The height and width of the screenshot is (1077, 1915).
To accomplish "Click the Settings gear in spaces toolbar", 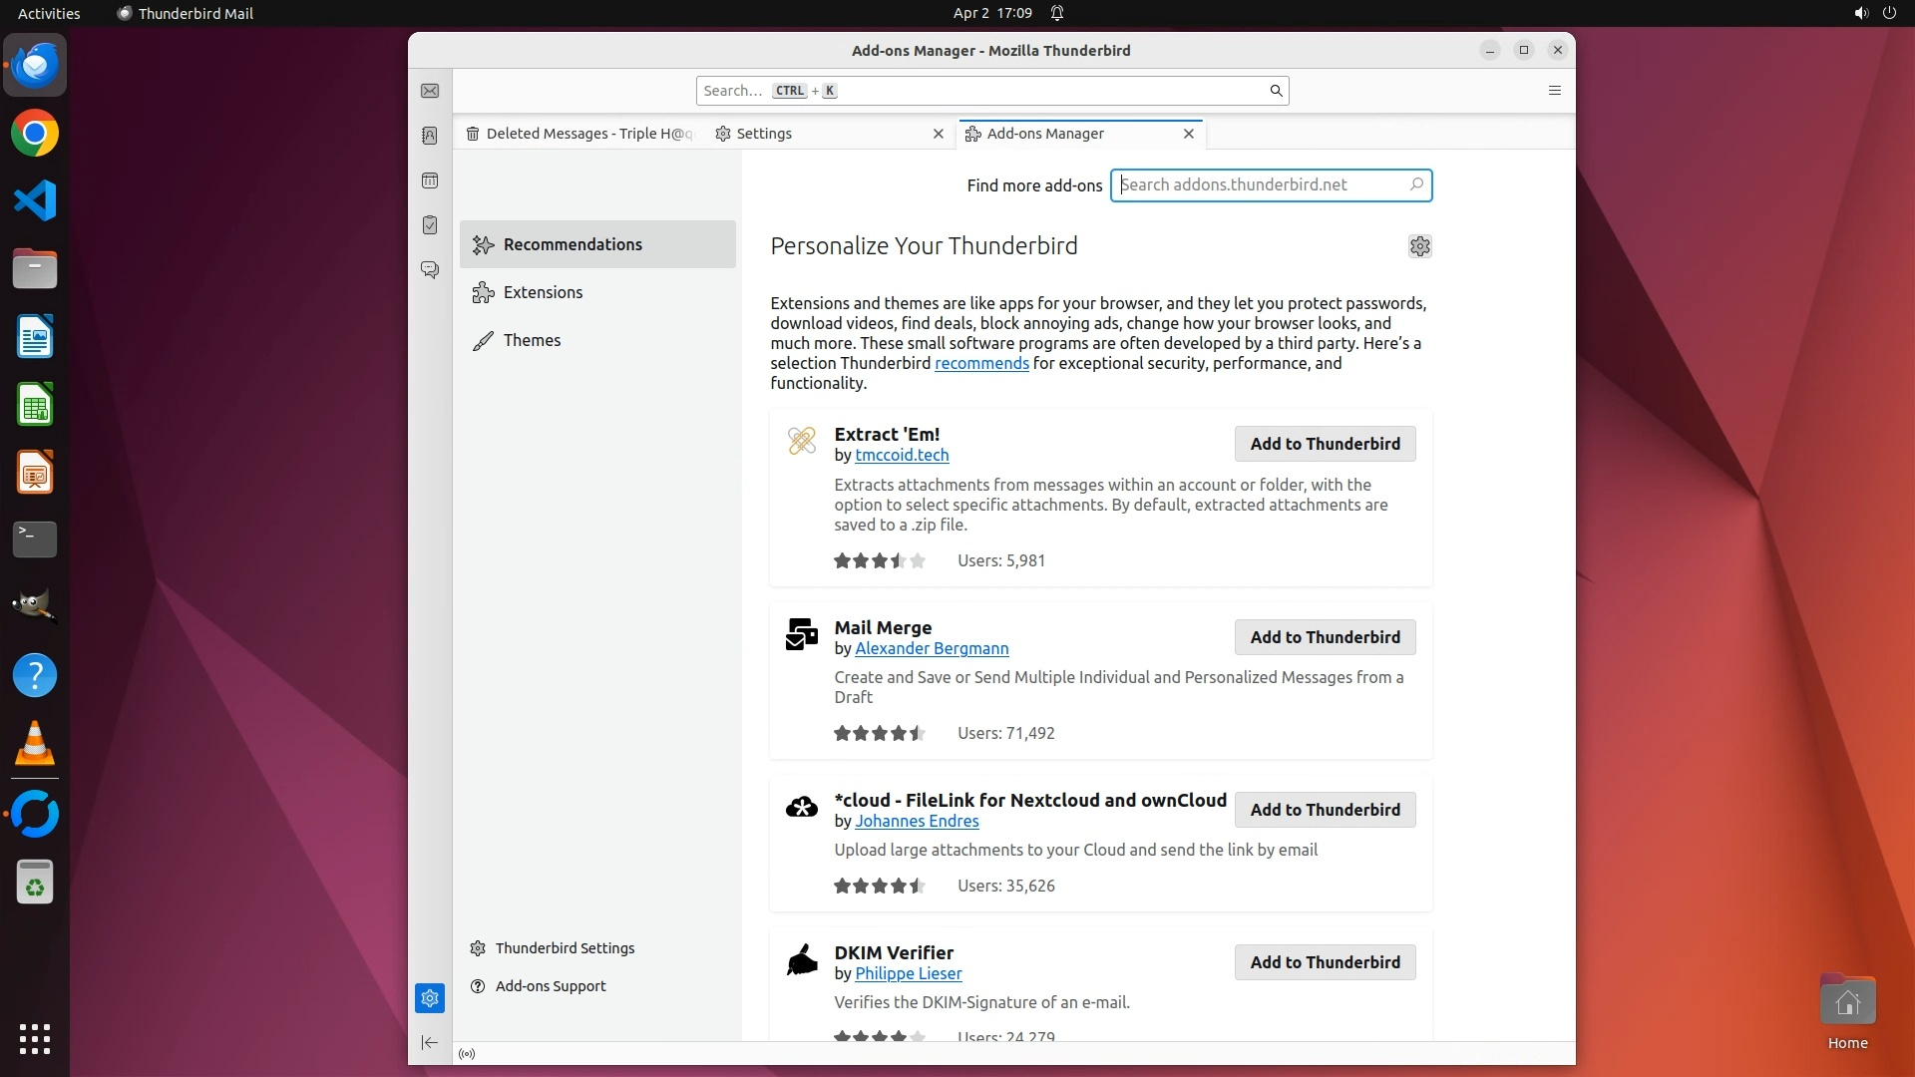I will point(430,998).
